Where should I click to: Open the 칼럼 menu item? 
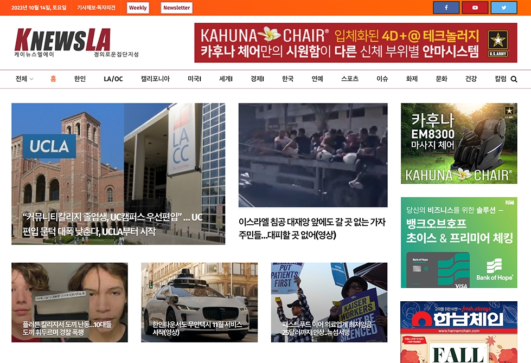click(501, 79)
